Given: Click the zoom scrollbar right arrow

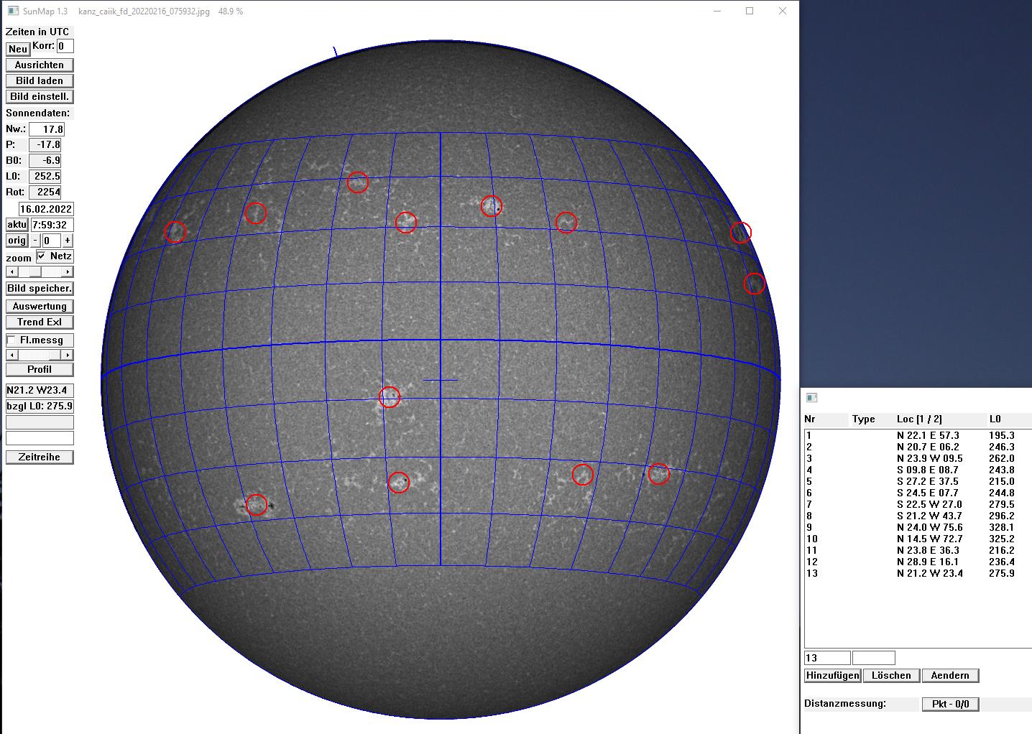Looking at the screenshot, I should (x=68, y=272).
